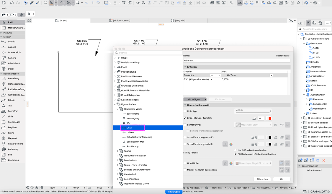The image size is (332, 194).
Task: Activate the Radialbemaßung tool
Action: [12, 89]
